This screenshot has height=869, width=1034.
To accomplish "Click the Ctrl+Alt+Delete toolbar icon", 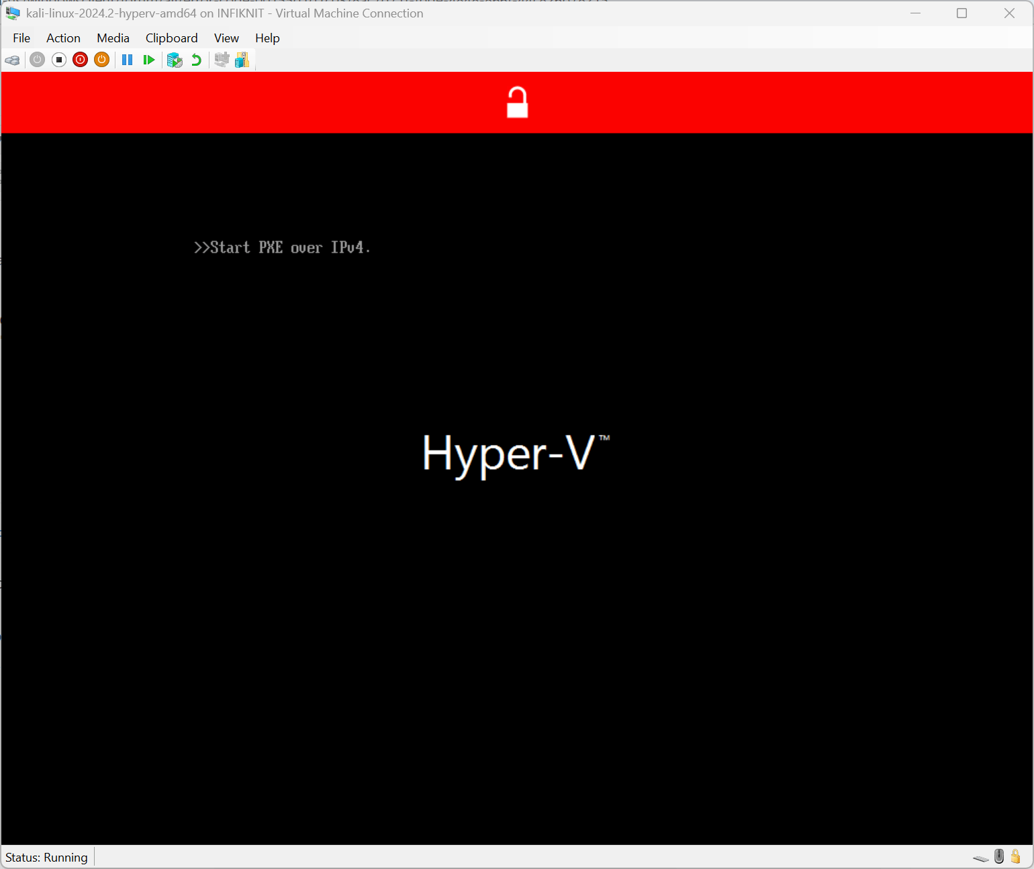I will [12, 60].
